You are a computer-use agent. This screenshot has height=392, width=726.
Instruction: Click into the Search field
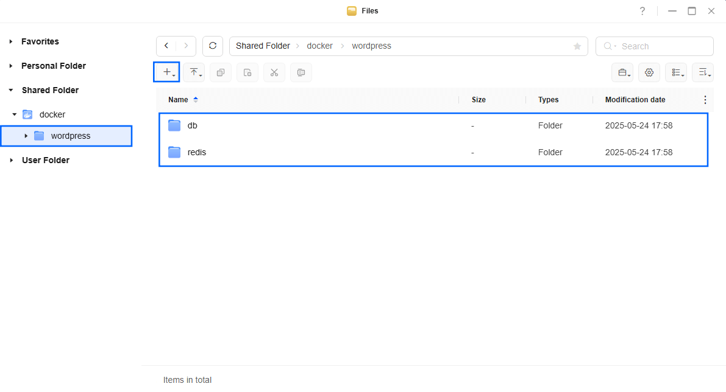[x=654, y=46]
